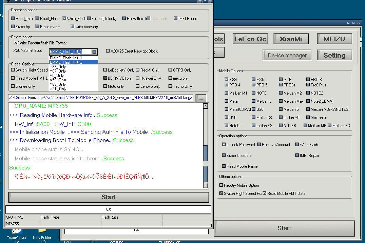This screenshot has width=365, height=243.
Task: Tick the NOTE6 model checkbox
Action: tap(281, 126)
